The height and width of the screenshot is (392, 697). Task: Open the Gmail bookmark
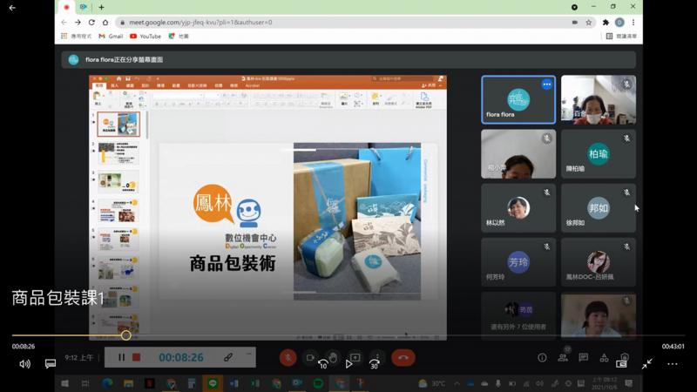click(x=112, y=36)
